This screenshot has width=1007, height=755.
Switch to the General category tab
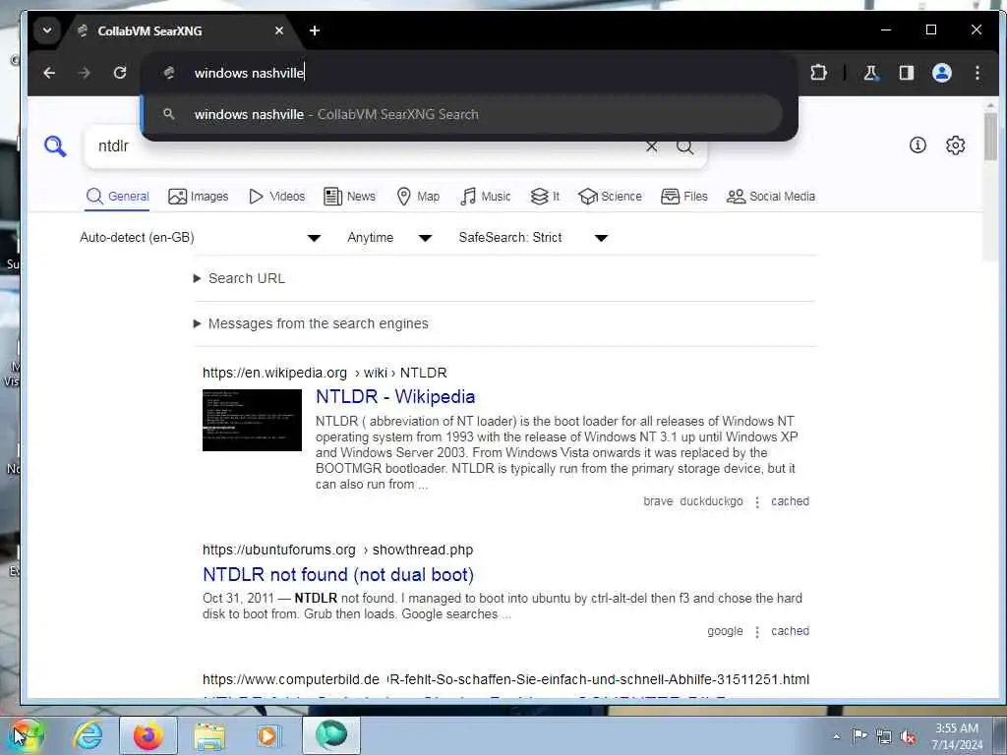pos(118,197)
